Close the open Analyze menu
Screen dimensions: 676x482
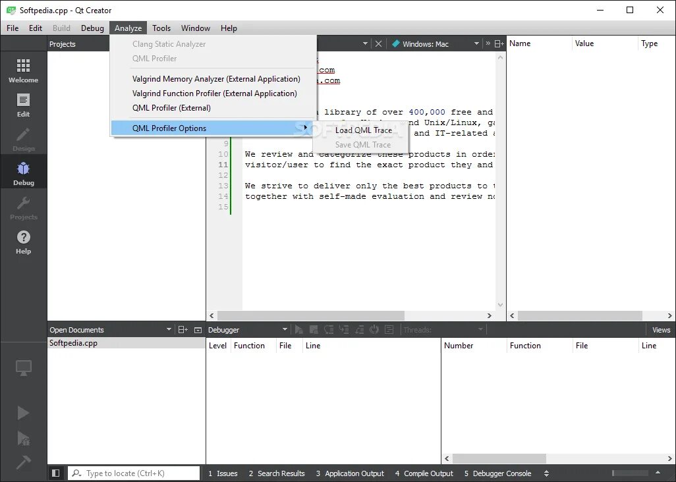(x=128, y=28)
